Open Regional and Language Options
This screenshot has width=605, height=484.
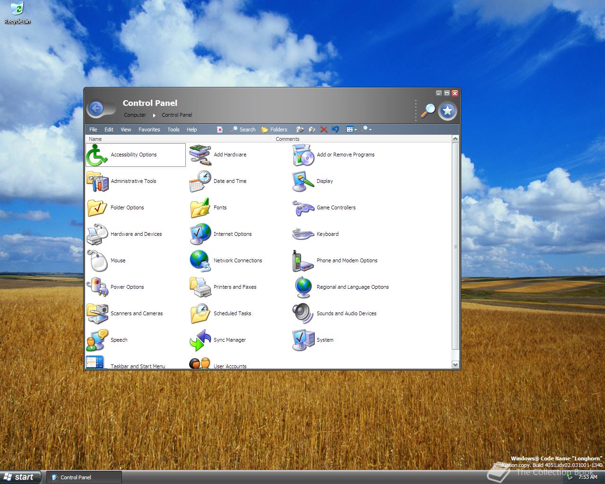pos(341,287)
